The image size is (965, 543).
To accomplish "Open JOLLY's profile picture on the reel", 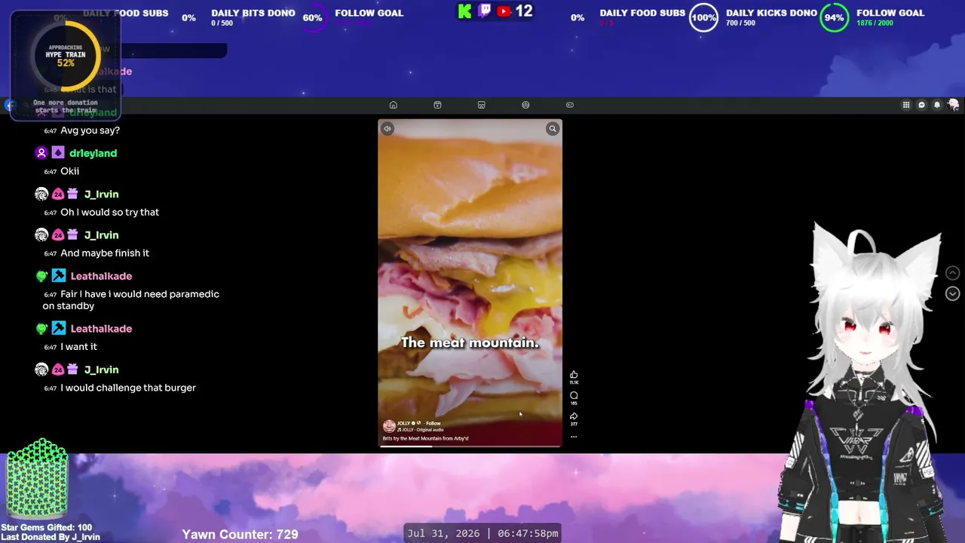I will (389, 426).
